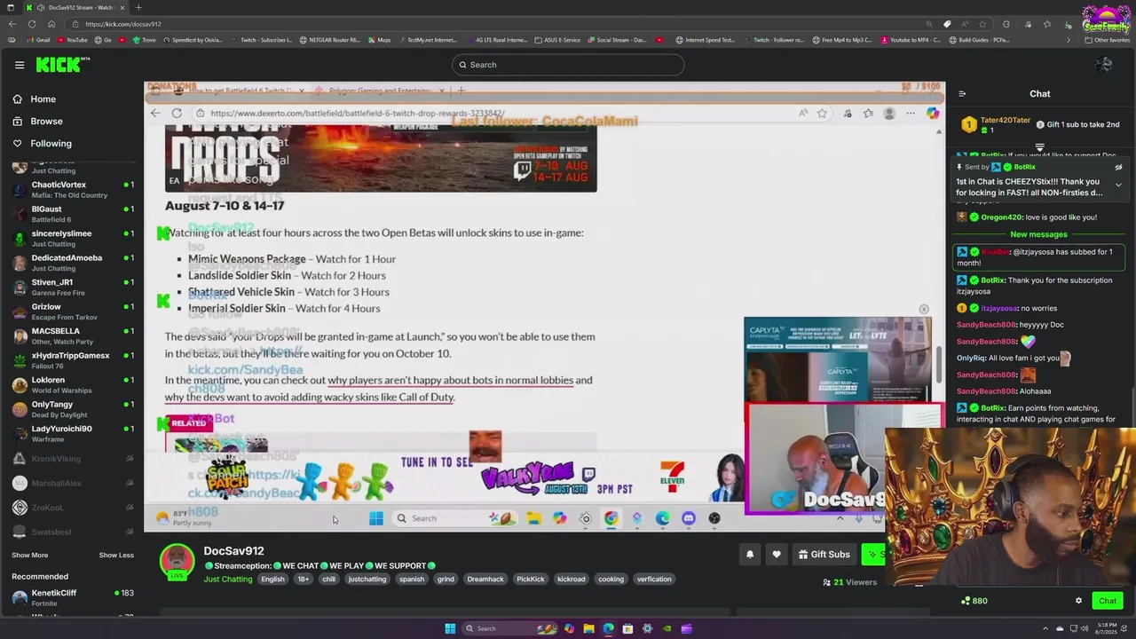Open File Explorer from taskbar
The width and height of the screenshot is (1136, 639).
point(588,628)
